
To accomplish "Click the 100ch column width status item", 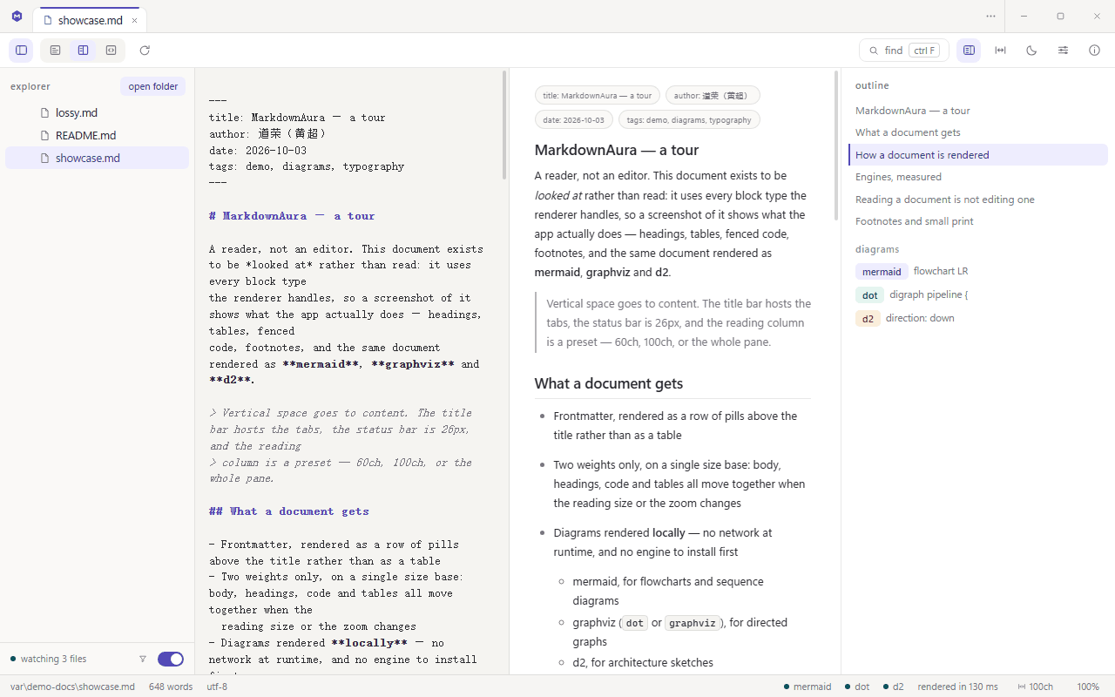I will 1035,687.
